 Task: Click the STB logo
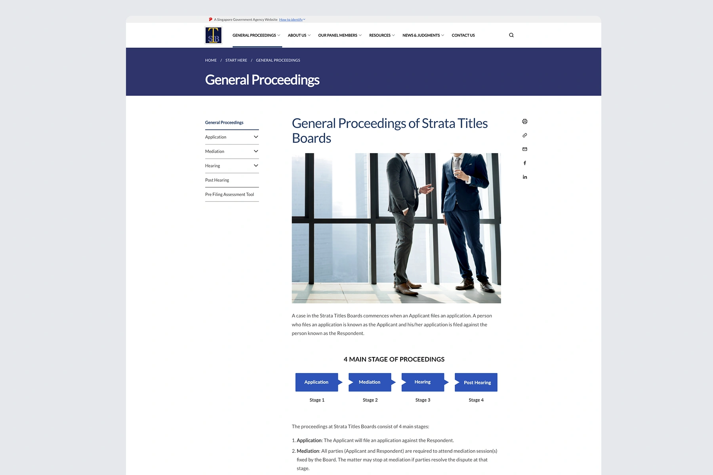[x=214, y=35]
